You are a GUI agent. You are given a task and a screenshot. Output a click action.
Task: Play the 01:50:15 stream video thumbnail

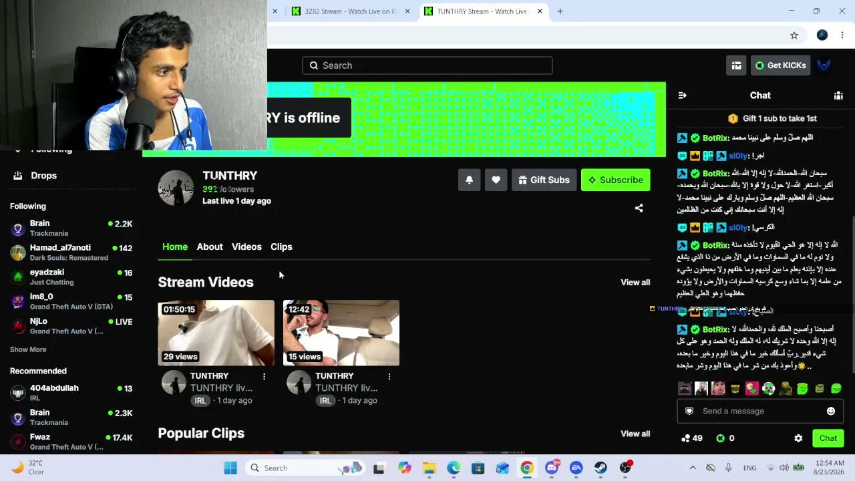tap(216, 333)
